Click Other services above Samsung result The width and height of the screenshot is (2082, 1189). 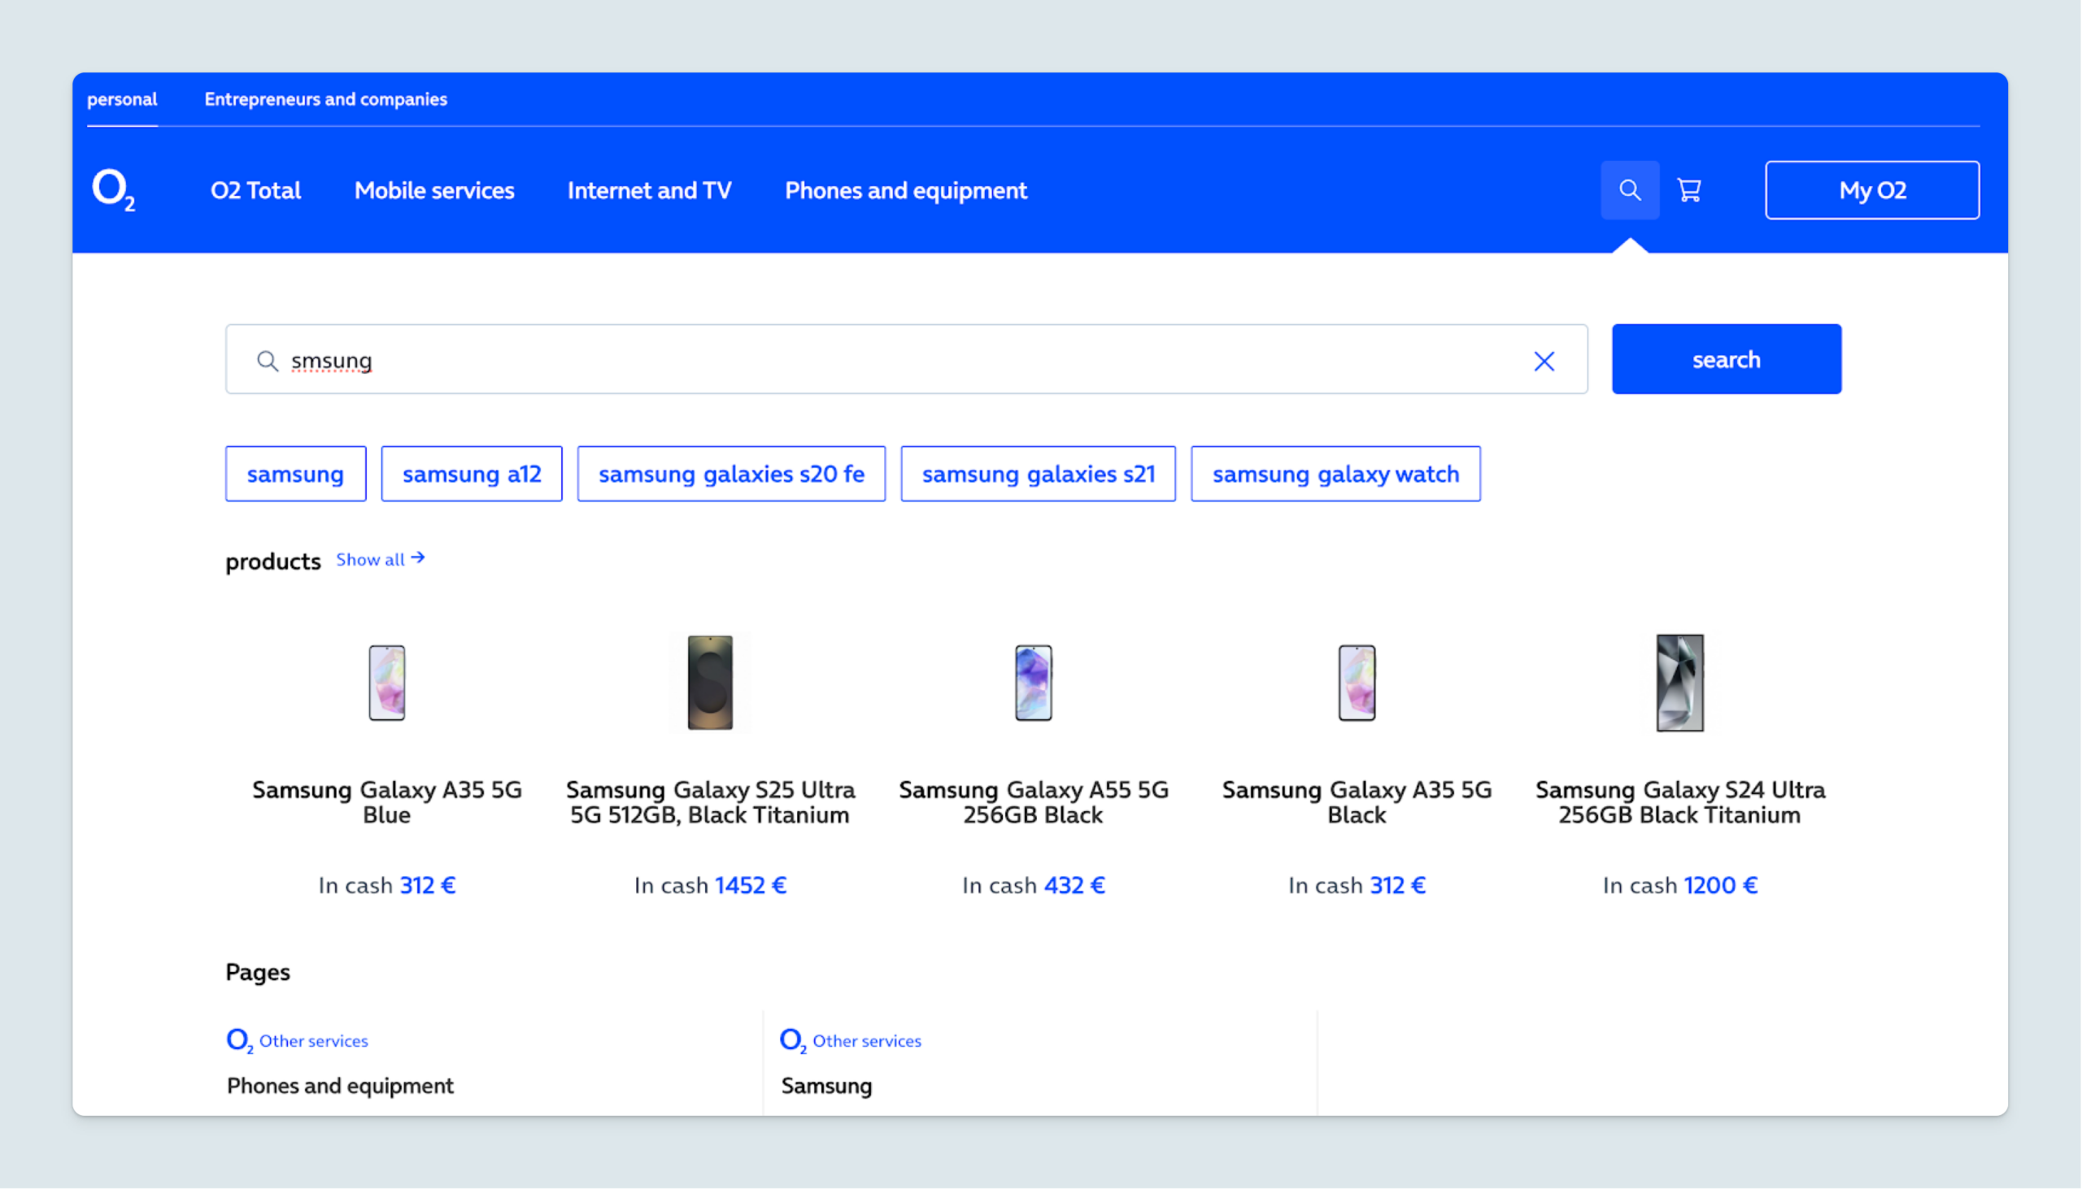[x=867, y=1041]
